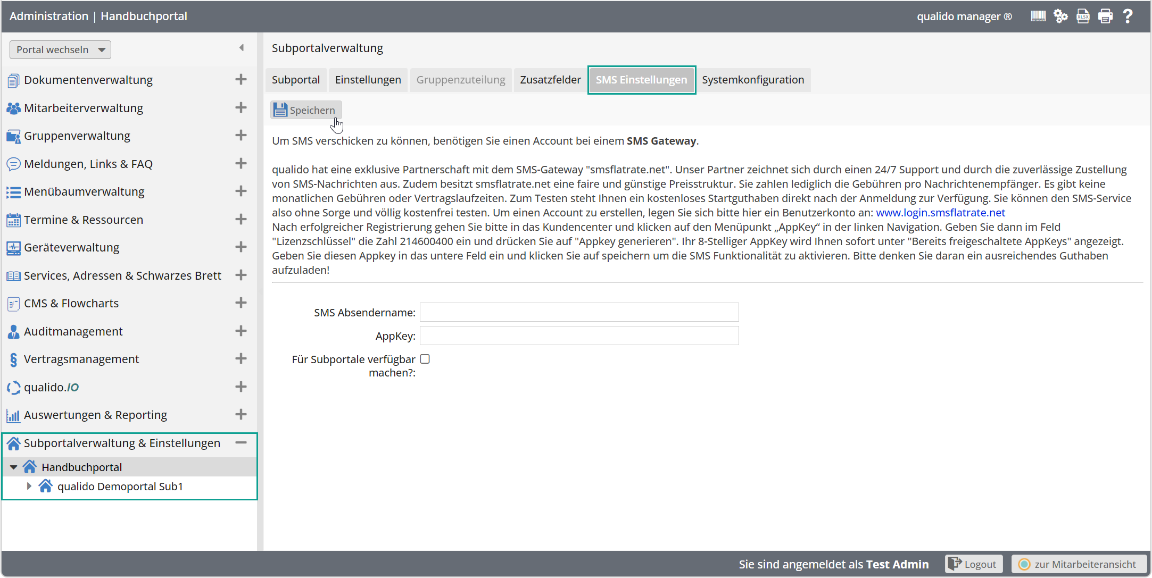Expand Menübaumverwaltung with plus
Viewport: 1152px width, 578px height.
[241, 191]
